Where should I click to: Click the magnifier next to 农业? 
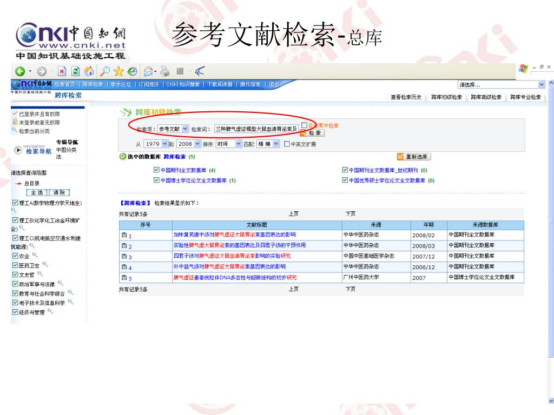pos(35,255)
